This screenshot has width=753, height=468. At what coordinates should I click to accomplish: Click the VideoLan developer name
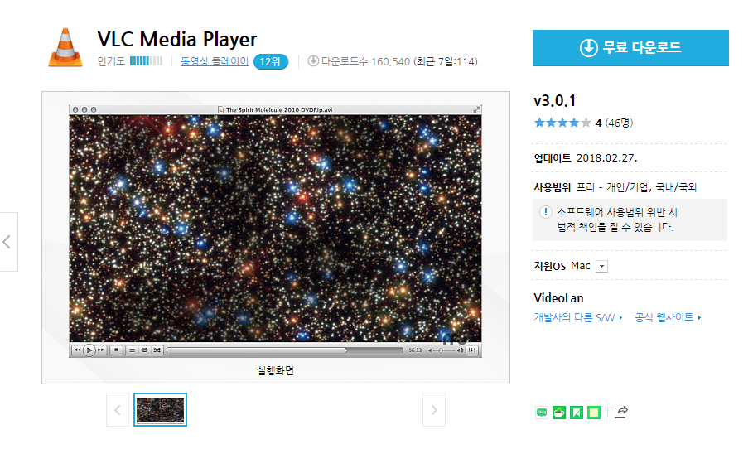(558, 297)
